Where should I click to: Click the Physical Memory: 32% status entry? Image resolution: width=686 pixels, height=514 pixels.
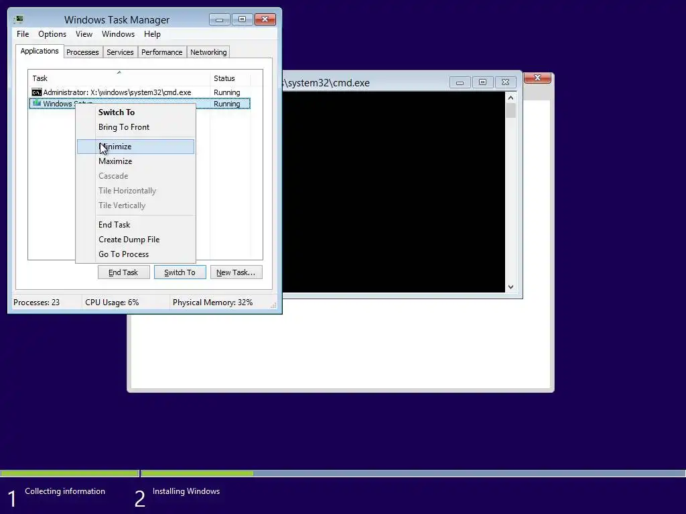[212, 303]
